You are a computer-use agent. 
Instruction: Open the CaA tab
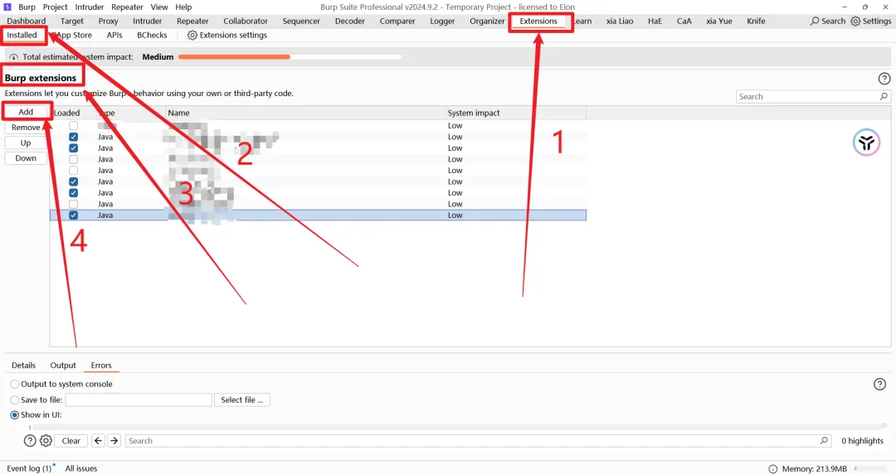684,21
